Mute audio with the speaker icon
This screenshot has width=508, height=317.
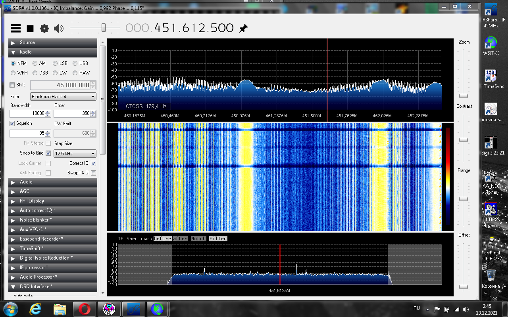tap(59, 28)
